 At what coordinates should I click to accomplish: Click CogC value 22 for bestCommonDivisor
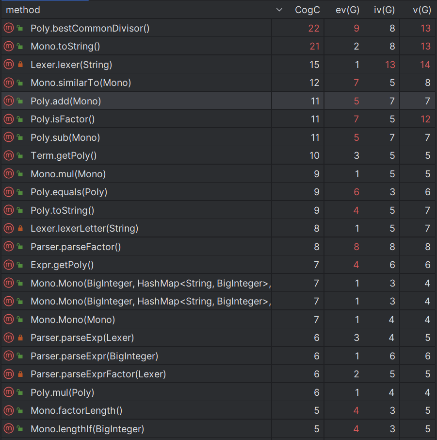tap(313, 28)
